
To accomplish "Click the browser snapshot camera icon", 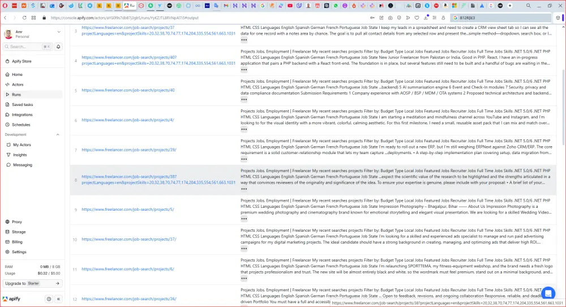I will (x=390, y=18).
